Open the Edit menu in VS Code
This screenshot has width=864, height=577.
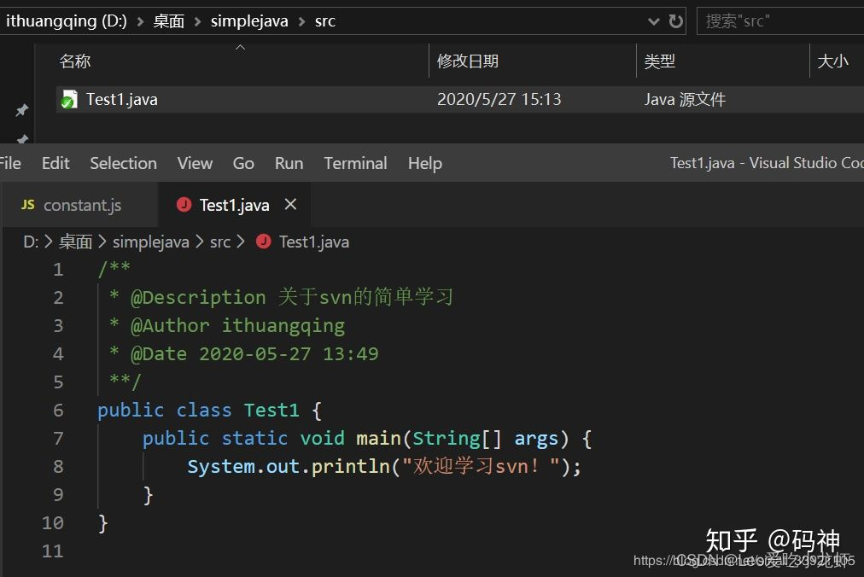[x=55, y=163]
